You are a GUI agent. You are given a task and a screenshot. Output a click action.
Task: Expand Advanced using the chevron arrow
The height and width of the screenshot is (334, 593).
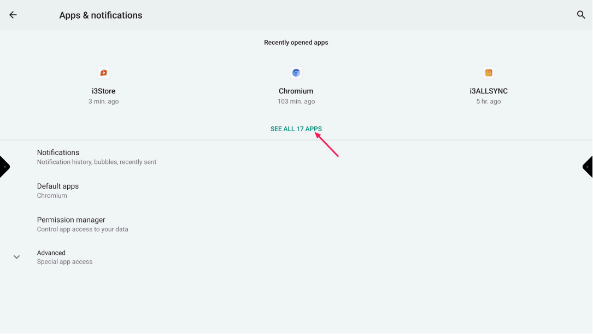point(17,257)
